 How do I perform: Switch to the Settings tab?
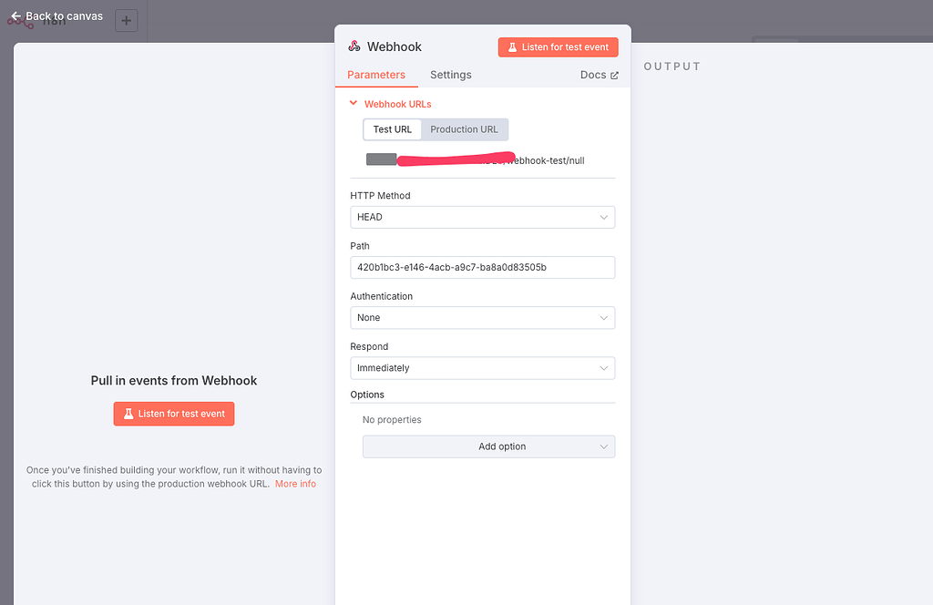450,75
